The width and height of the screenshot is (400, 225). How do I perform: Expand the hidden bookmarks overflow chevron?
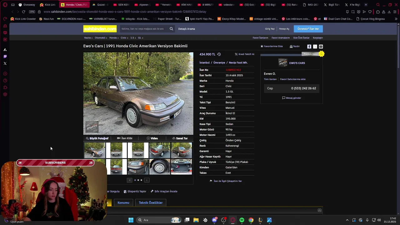coord(396,19)
